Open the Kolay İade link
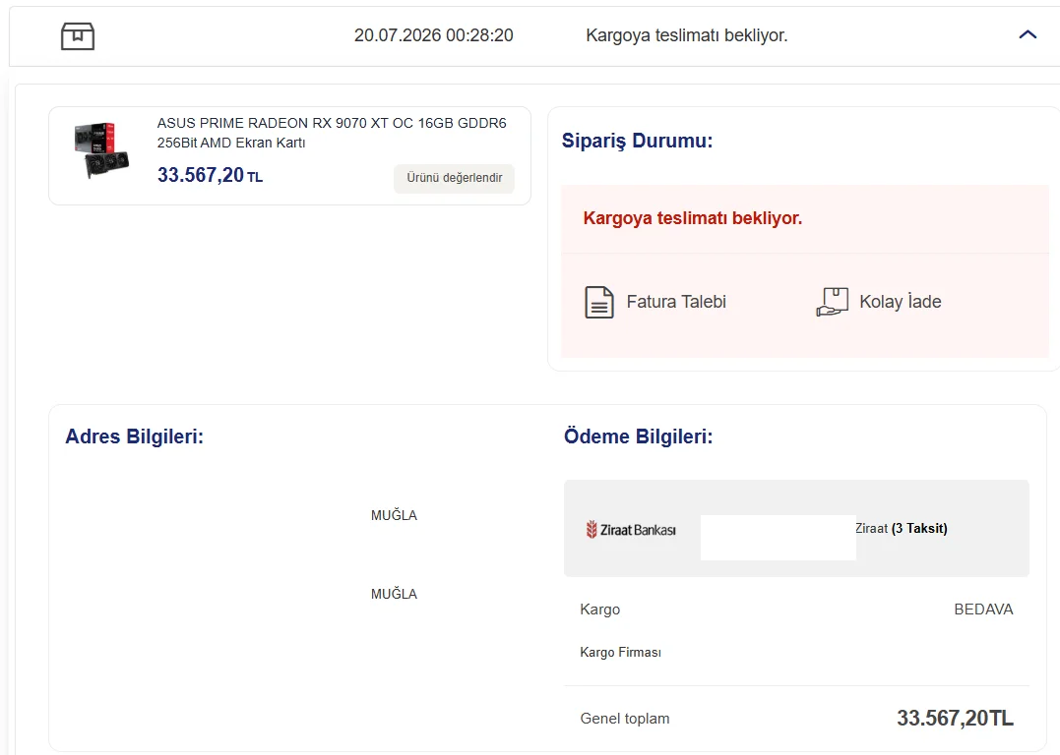1060x755 pixels. [x=900, y=301]
